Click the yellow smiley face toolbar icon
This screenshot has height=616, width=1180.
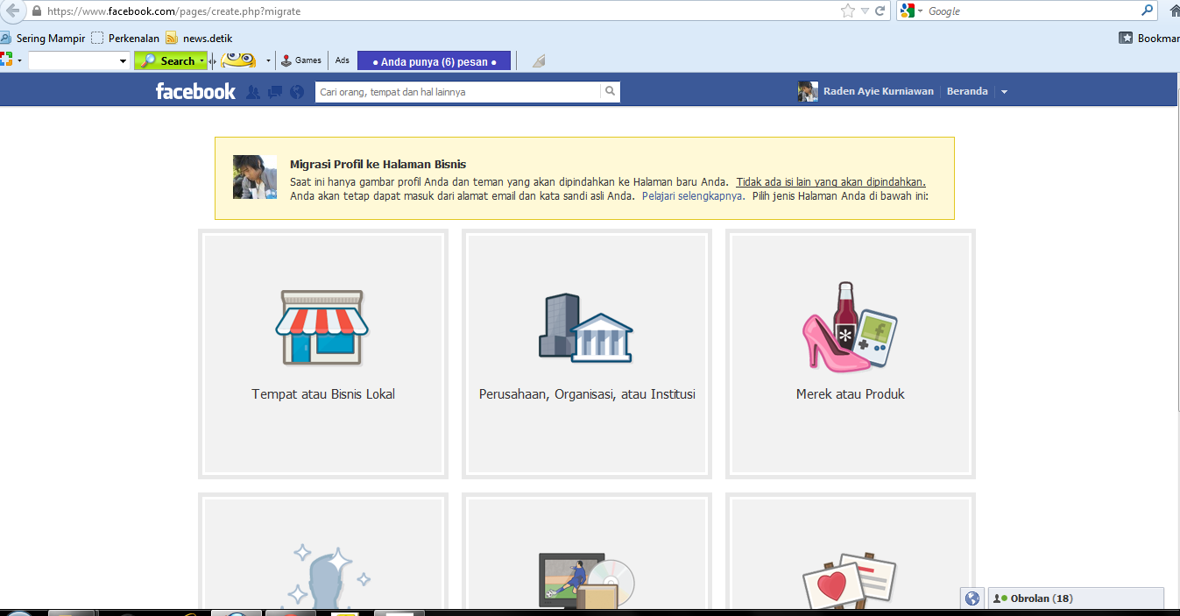237,60
